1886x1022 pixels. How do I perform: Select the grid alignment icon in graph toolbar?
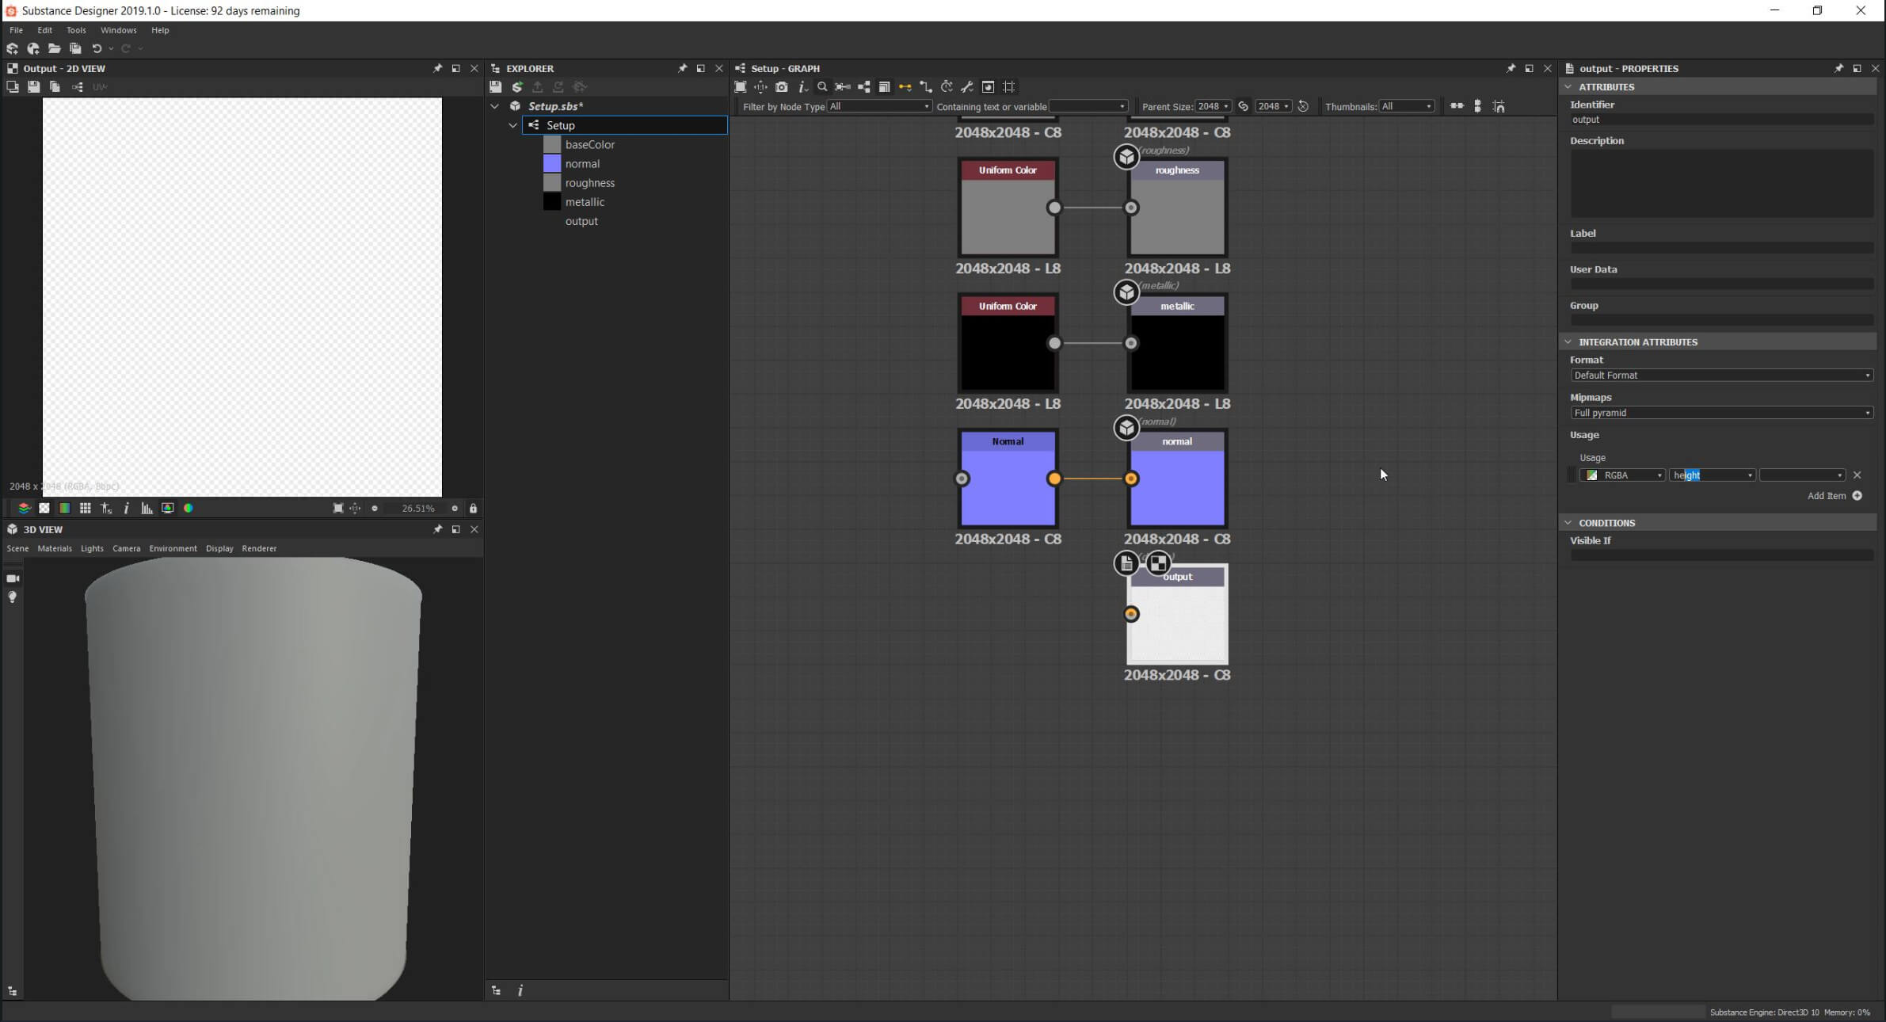tap(1009, 87)
